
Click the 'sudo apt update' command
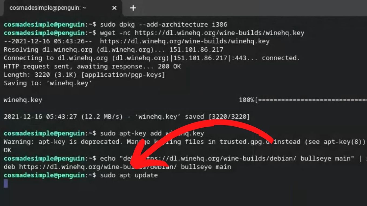129,175
